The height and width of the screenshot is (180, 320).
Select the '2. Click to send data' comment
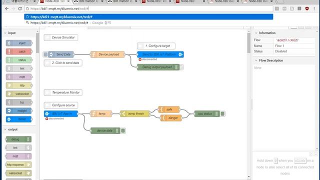coord(63,63)
